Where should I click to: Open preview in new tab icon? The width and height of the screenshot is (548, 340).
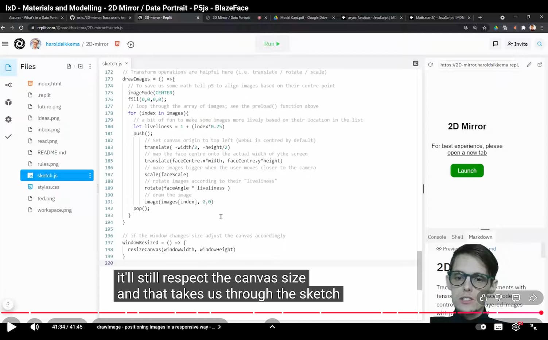coord(540,65)
